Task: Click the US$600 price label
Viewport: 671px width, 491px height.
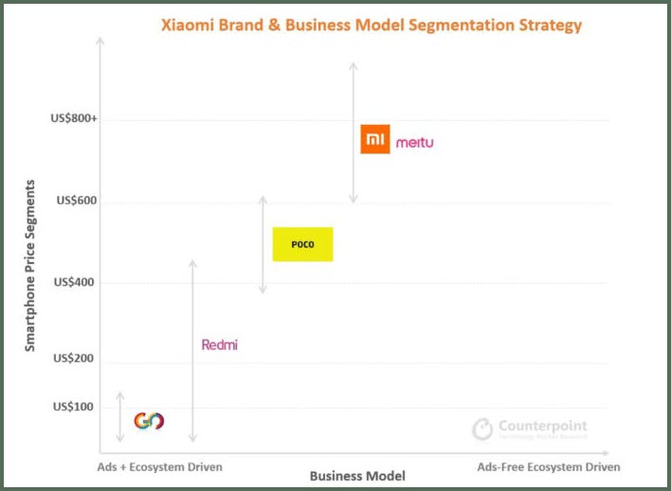Action: (x=78, y=201)
